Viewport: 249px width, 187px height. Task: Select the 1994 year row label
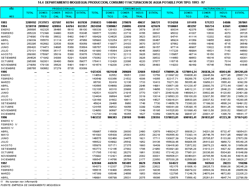coord(4,26)
